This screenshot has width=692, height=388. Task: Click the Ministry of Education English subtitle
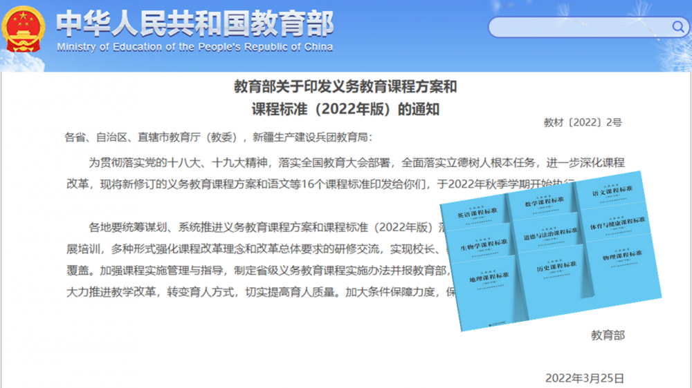coord(194,48)
